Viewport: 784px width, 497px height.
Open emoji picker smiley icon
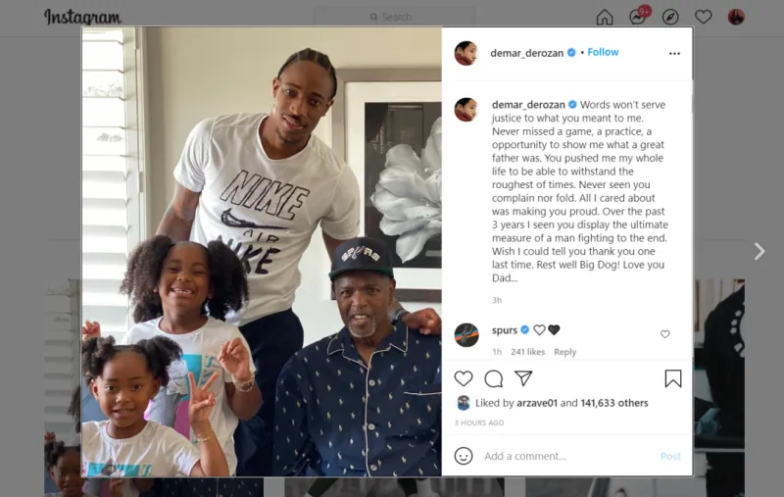click(464, 456)
